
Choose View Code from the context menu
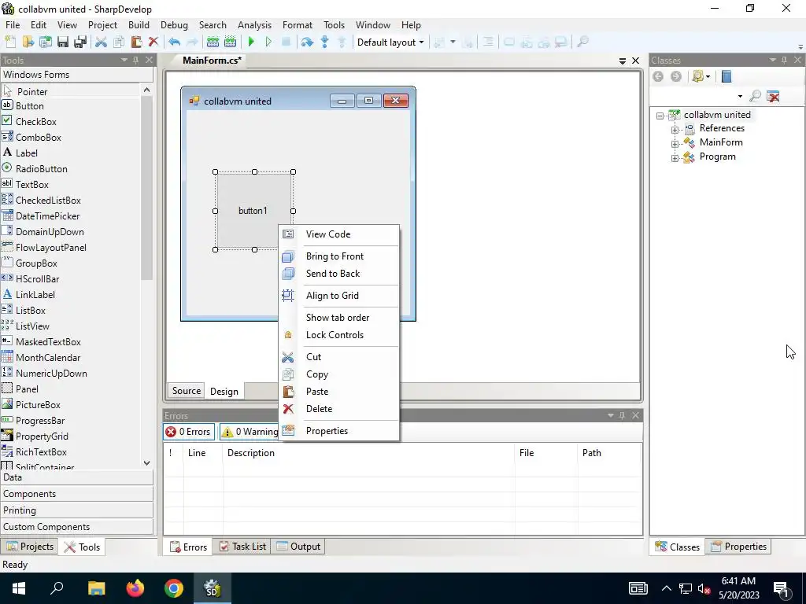point(339,234)
